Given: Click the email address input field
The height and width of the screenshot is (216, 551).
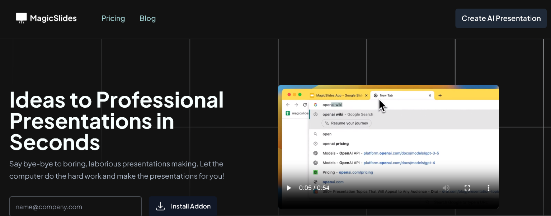Looking at the screenshot, I should [75, 206].
